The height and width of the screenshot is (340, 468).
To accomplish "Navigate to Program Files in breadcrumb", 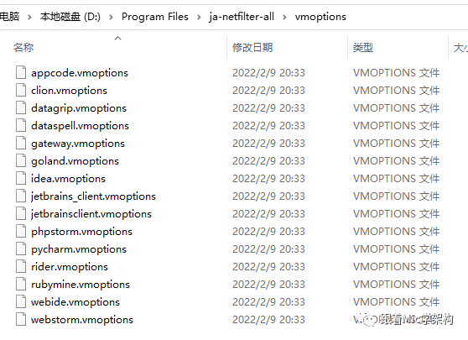I will click(155, 17).
